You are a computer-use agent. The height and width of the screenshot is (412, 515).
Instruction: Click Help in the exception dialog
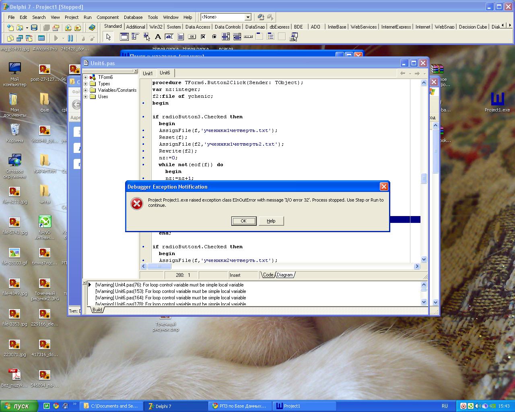(271, 221)
